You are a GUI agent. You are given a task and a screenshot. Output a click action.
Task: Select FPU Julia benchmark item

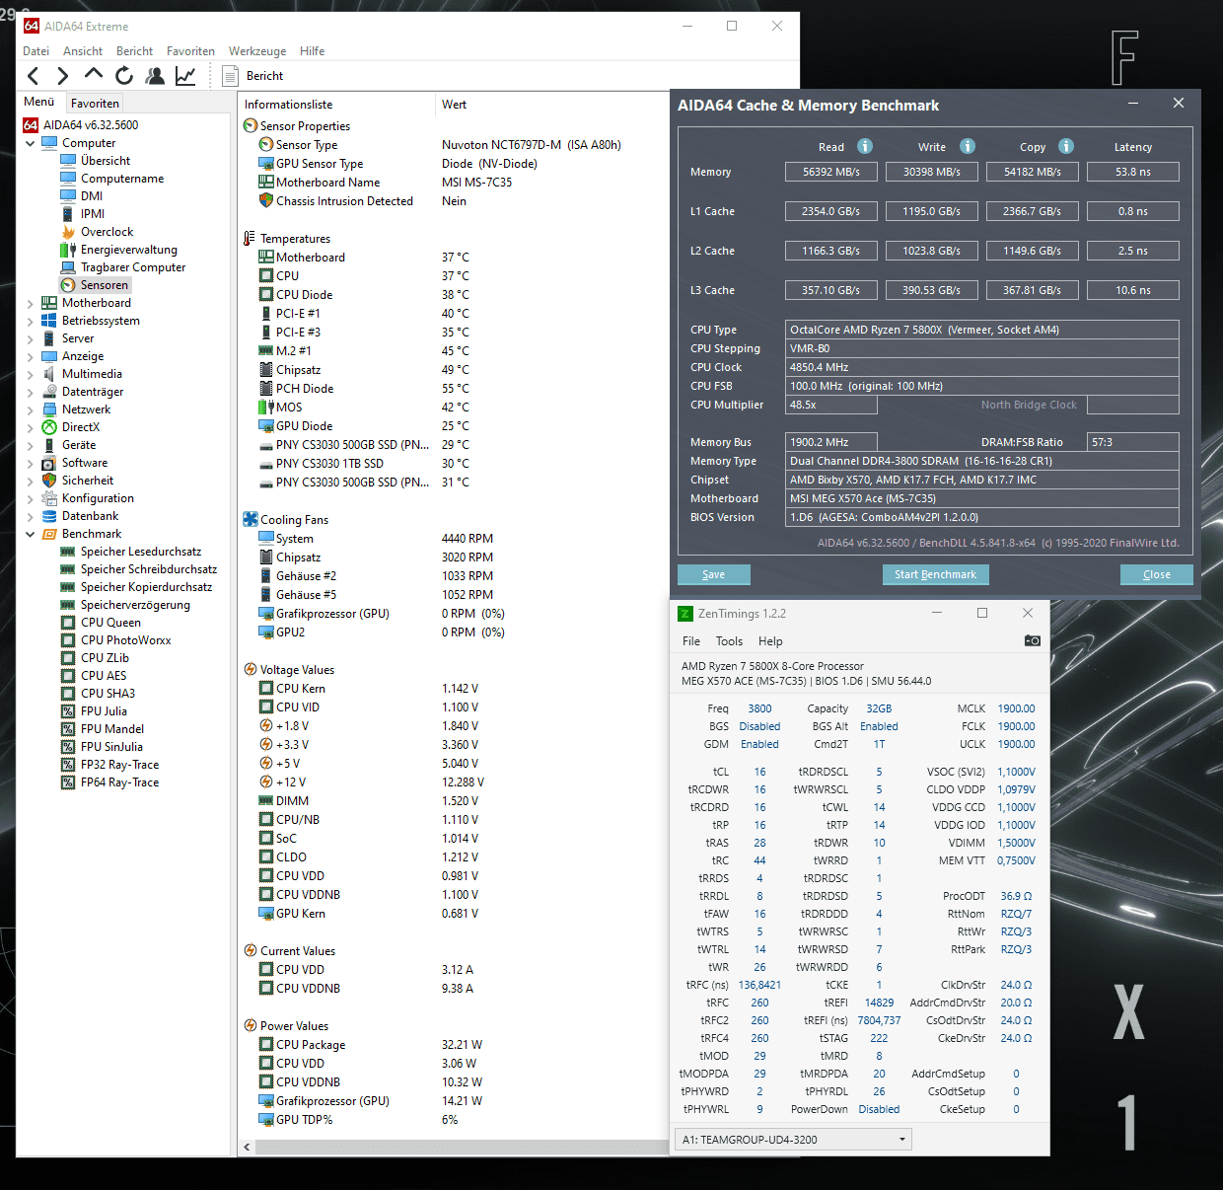coord(104,711)
